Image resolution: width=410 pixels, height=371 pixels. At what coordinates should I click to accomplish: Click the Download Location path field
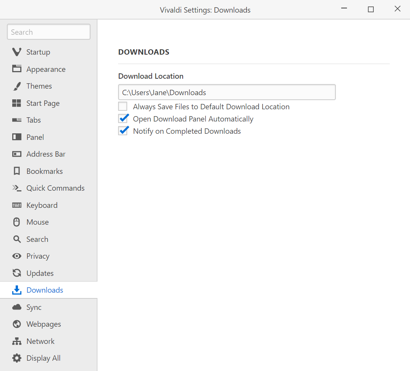tap(227, 92)
